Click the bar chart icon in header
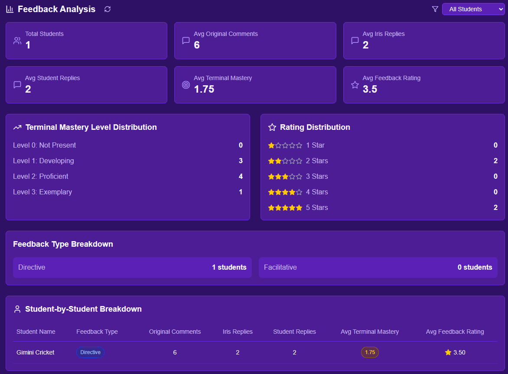This screenshot has height=374, width=508. click(x=10, y=9)
